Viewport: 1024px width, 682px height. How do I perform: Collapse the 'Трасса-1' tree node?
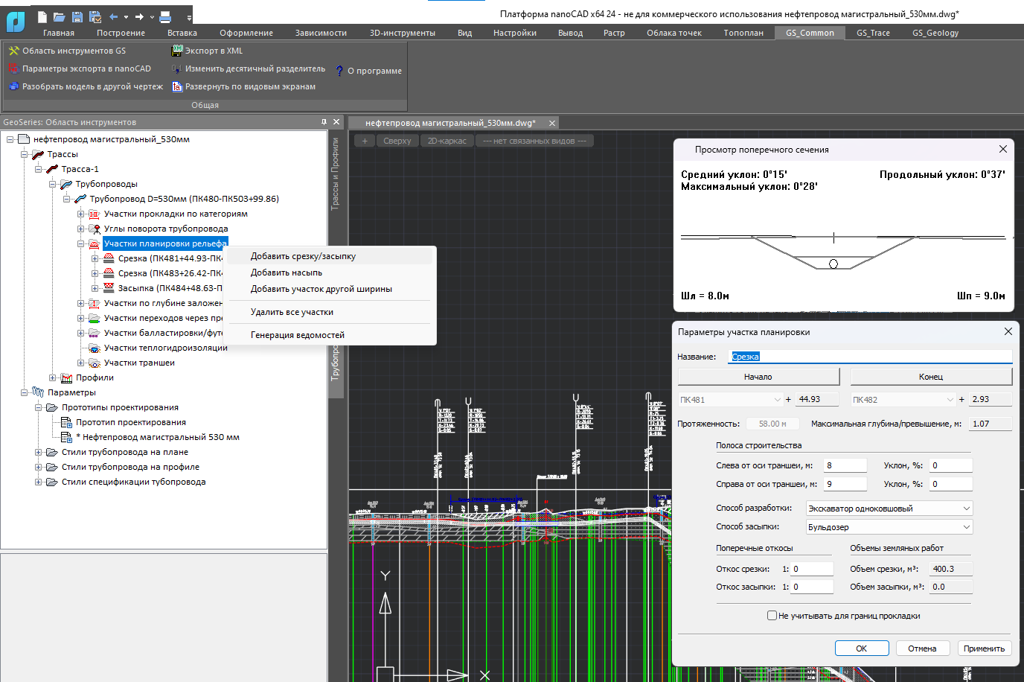39,169
